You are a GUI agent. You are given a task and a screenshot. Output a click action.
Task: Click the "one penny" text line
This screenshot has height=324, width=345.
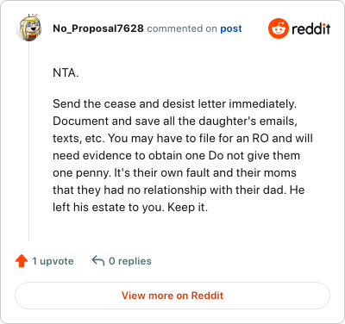coord(174,172)
